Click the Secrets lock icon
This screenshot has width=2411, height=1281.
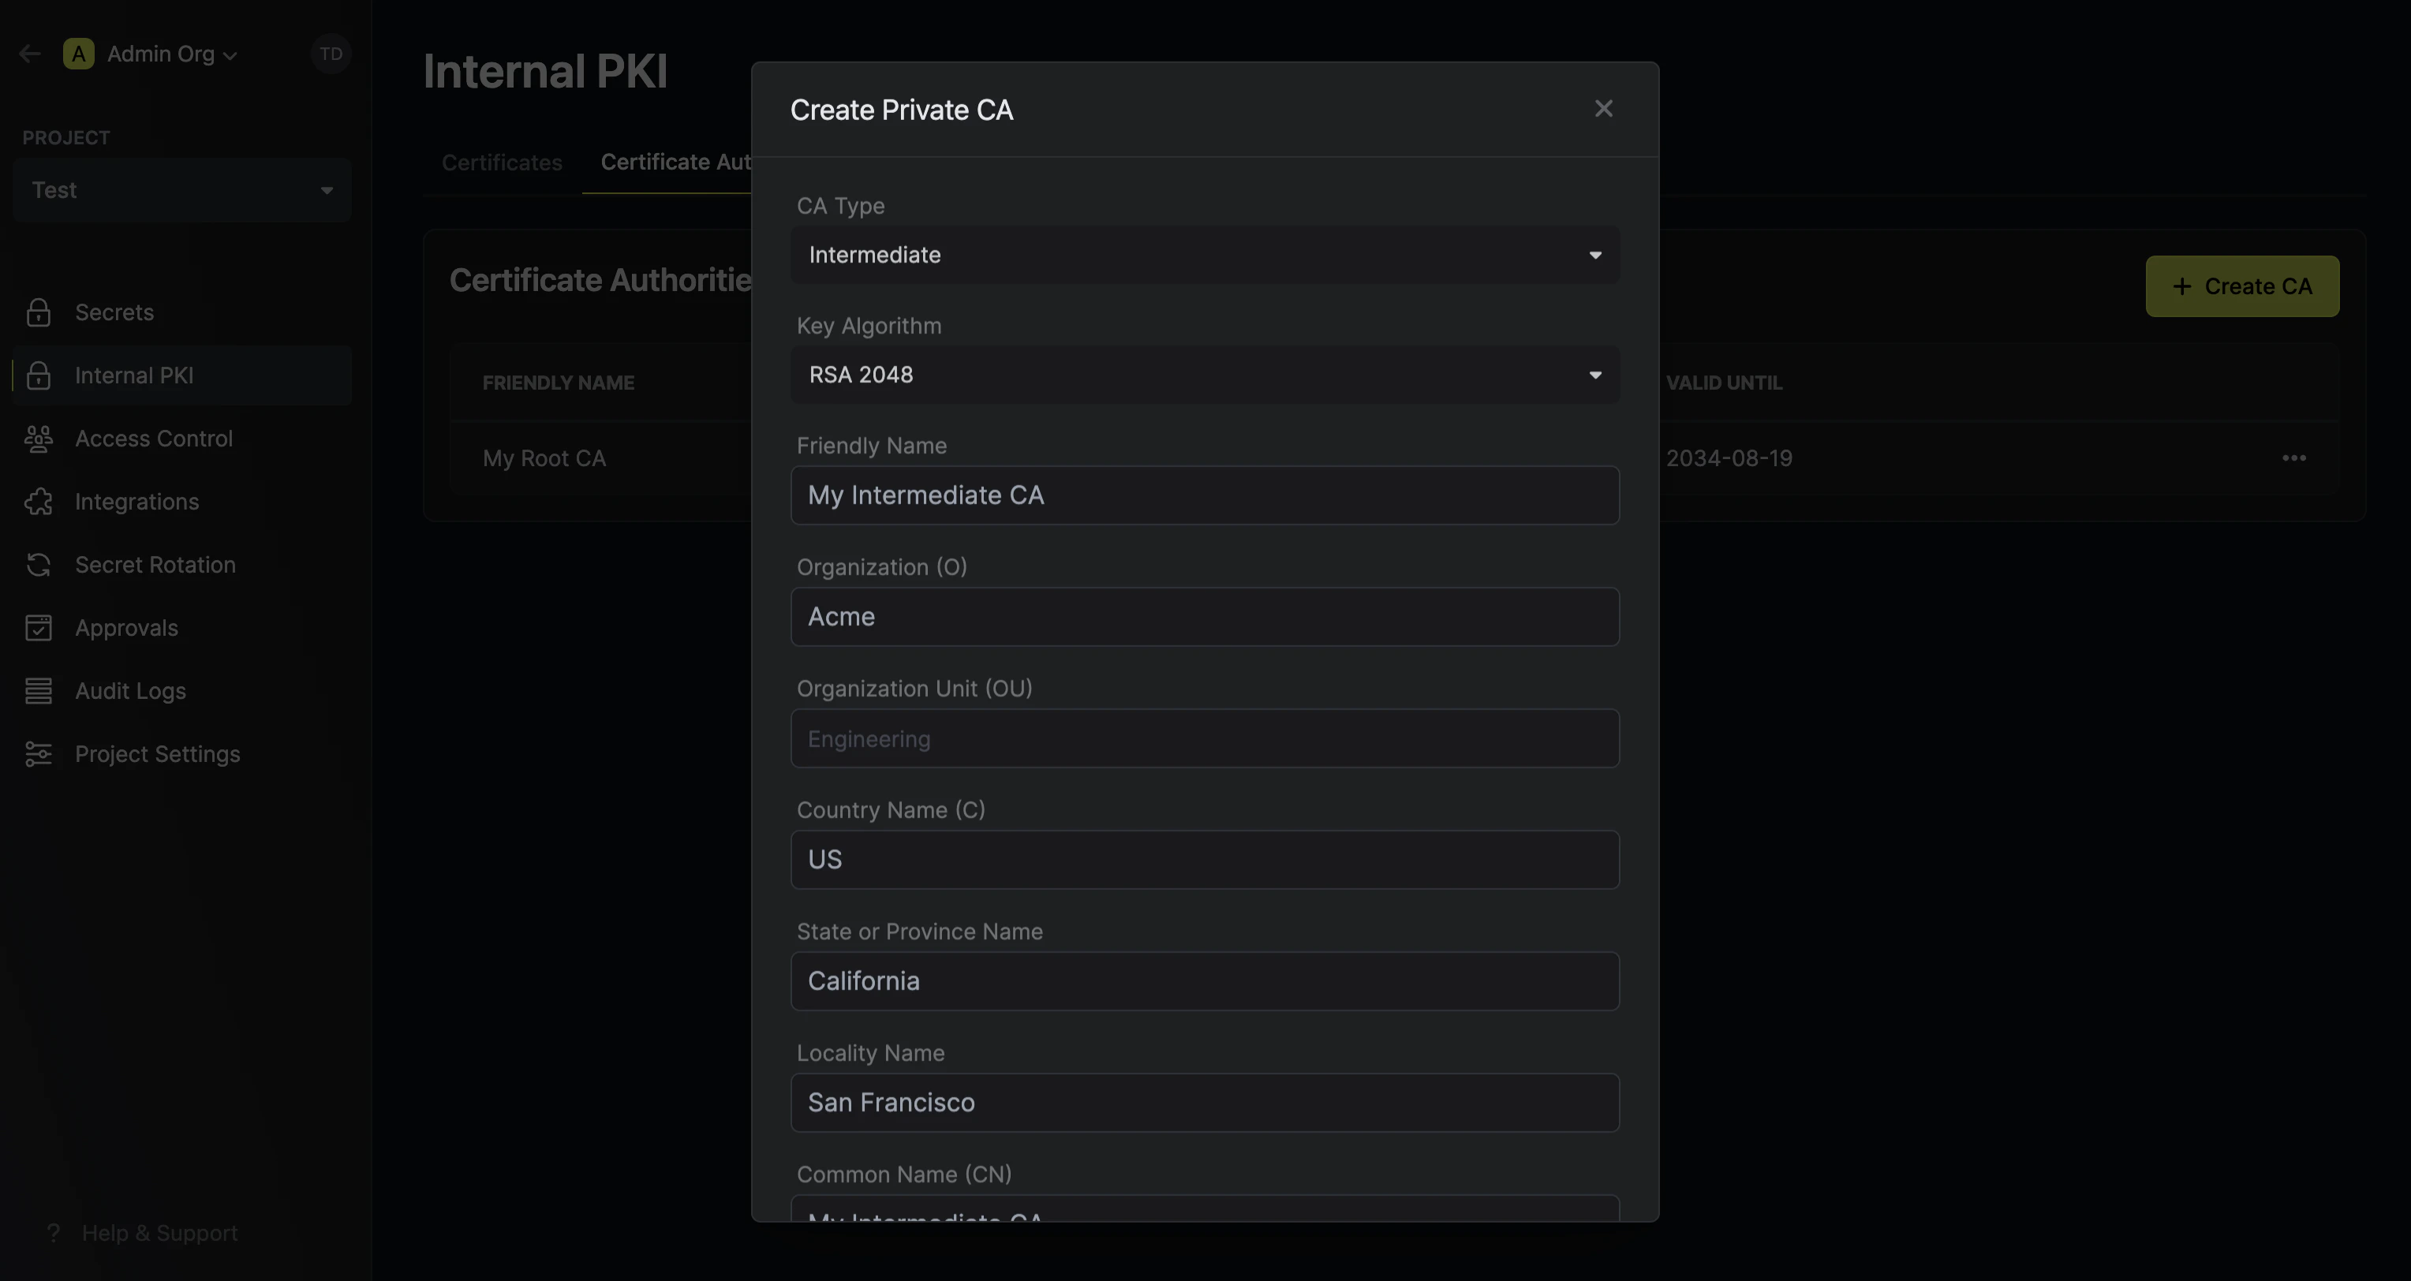[x=39, y=312]
